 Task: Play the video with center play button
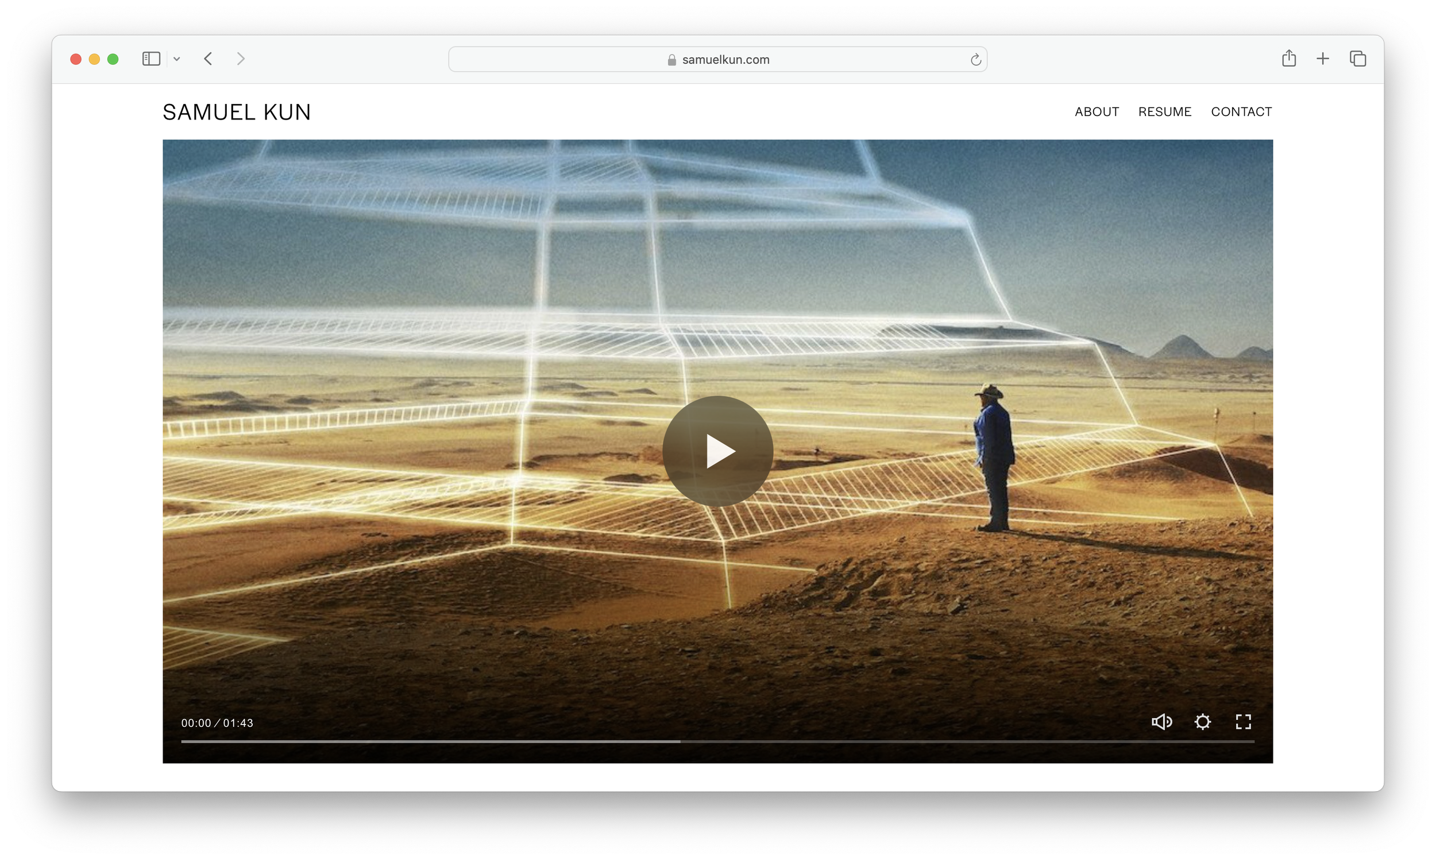click(x=717, y=451)
